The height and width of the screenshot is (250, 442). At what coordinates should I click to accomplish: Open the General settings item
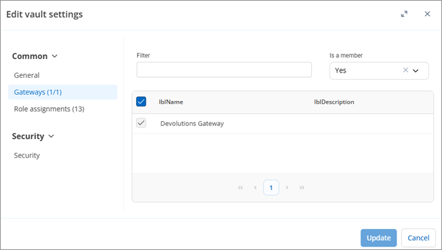tap(27, 75)
